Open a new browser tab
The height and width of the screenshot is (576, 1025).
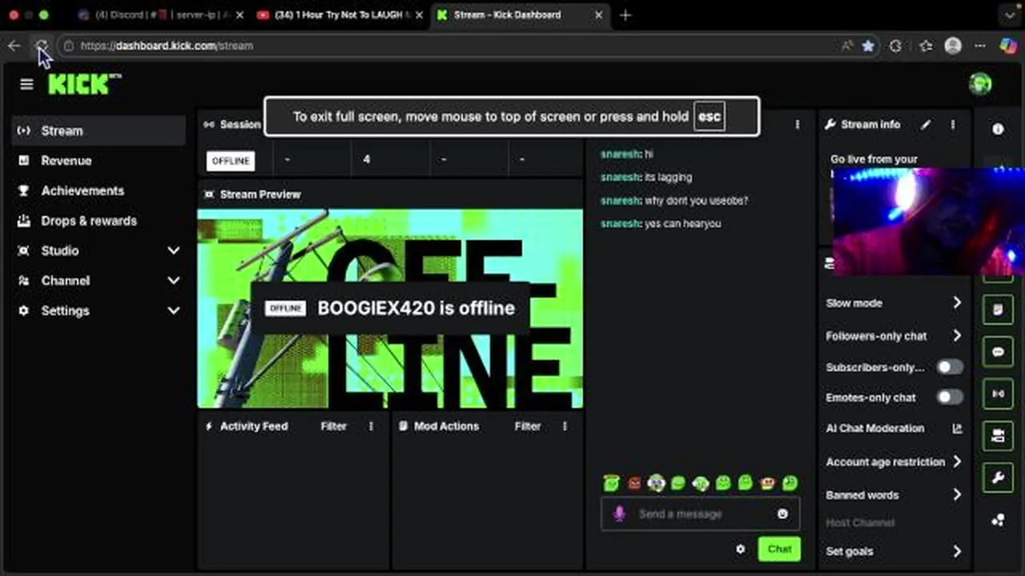coord(625,14)
